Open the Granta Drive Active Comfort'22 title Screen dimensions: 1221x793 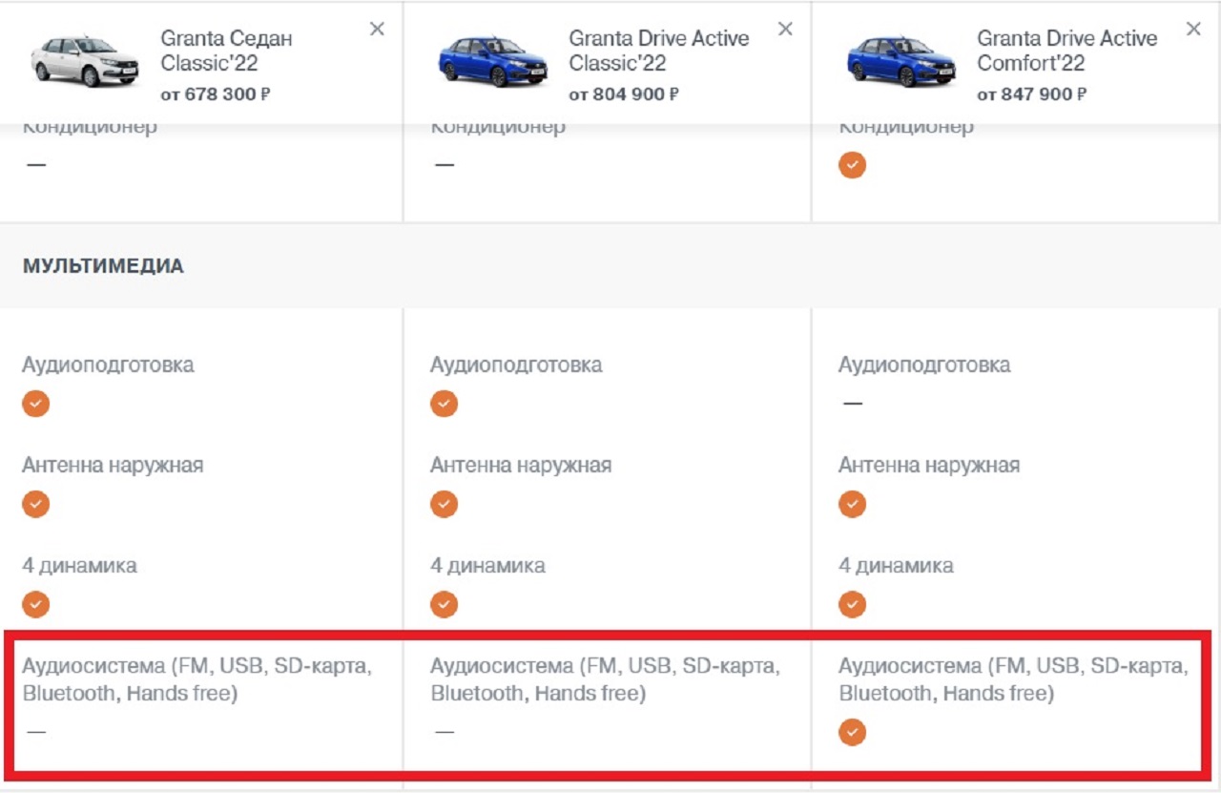point(1067,52)
